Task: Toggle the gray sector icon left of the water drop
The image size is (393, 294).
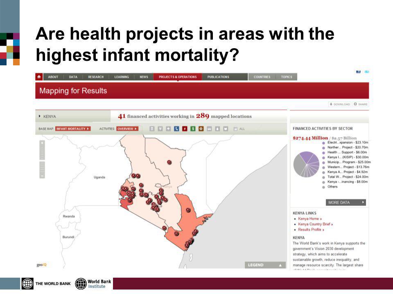Action: 209,129
